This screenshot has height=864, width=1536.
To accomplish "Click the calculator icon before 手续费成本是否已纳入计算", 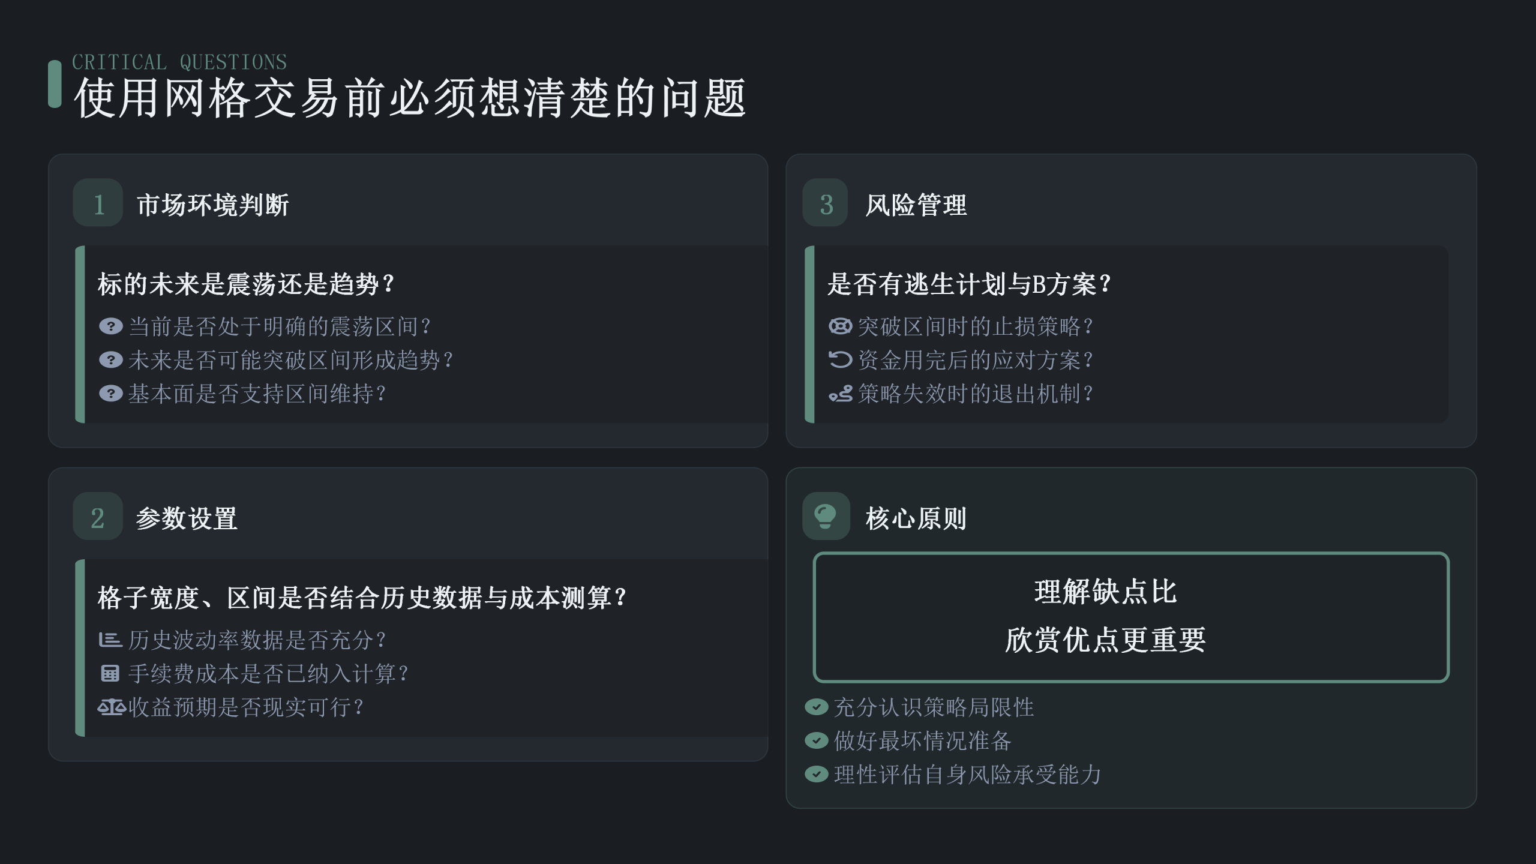I will [110, 673].
